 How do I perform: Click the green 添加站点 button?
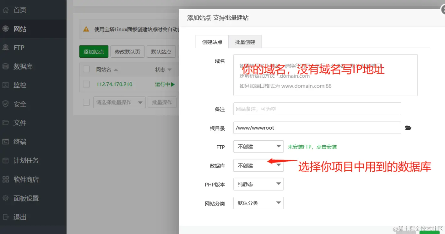(x=94, y=51)
